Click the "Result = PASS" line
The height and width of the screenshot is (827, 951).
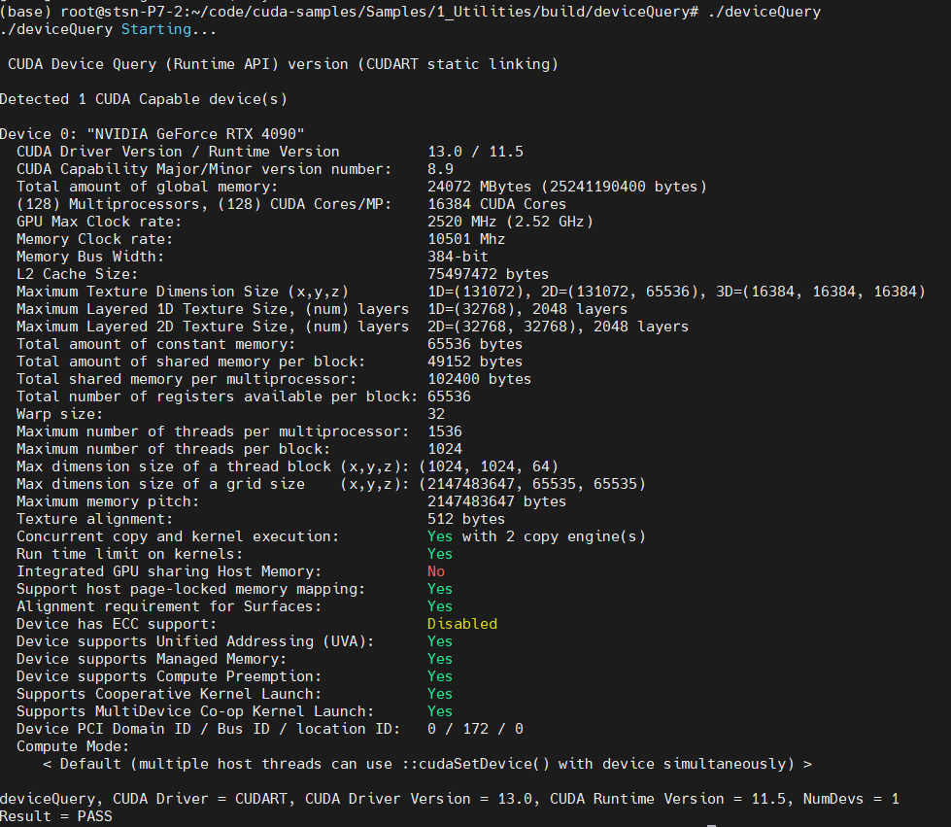56,816
